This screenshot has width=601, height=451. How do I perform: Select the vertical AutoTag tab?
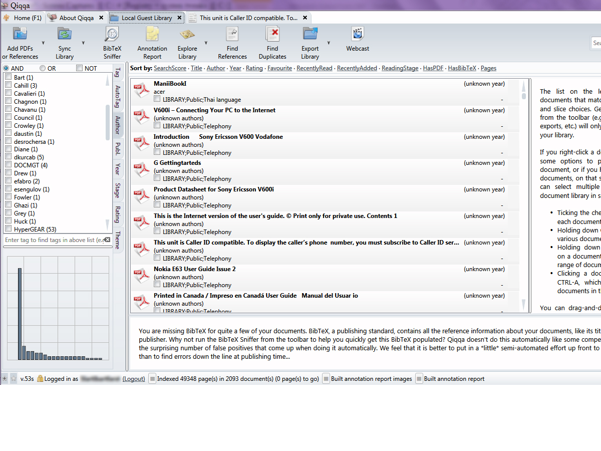coord(118,97)
